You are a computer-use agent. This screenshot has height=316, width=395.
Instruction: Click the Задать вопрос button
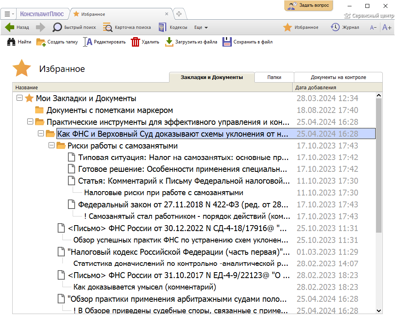pos(308,6)
